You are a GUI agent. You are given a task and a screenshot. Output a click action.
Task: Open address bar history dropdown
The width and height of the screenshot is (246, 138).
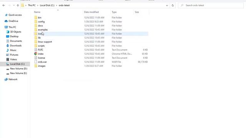coord(167,5)
